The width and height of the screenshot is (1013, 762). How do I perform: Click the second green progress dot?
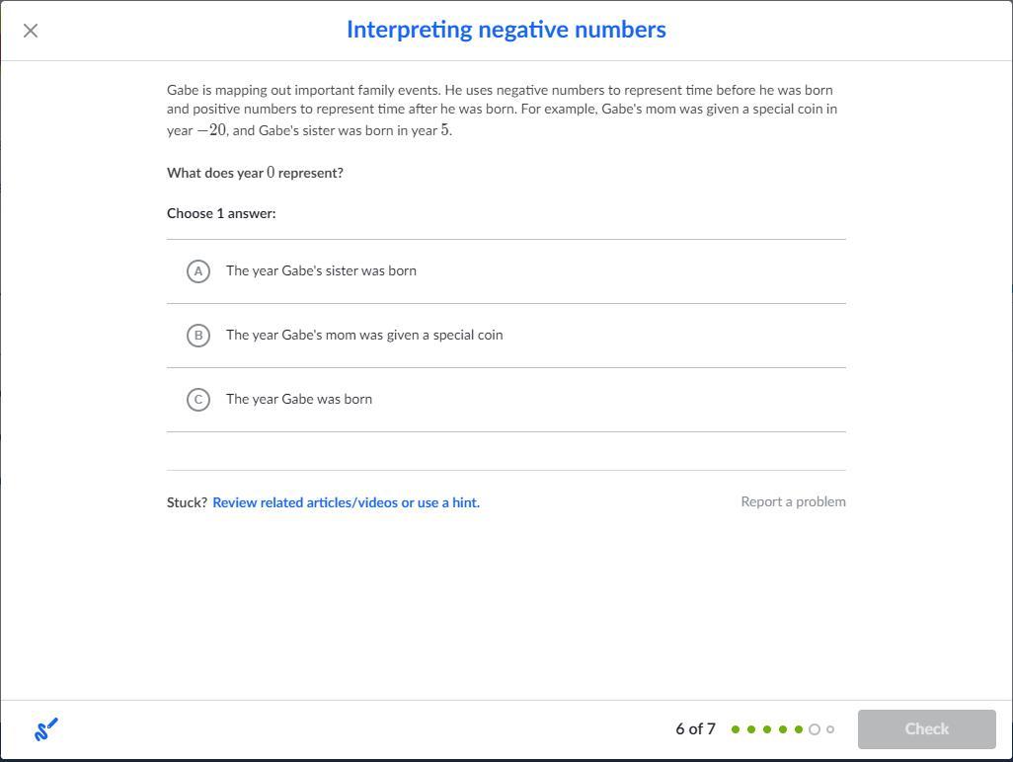[751, 729]
